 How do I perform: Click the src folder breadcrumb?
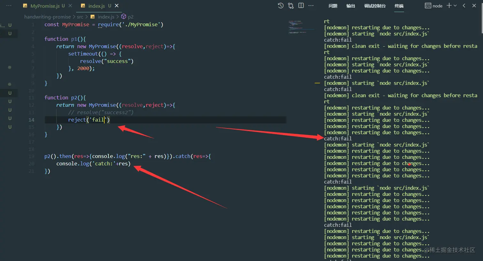click(80, 17)
